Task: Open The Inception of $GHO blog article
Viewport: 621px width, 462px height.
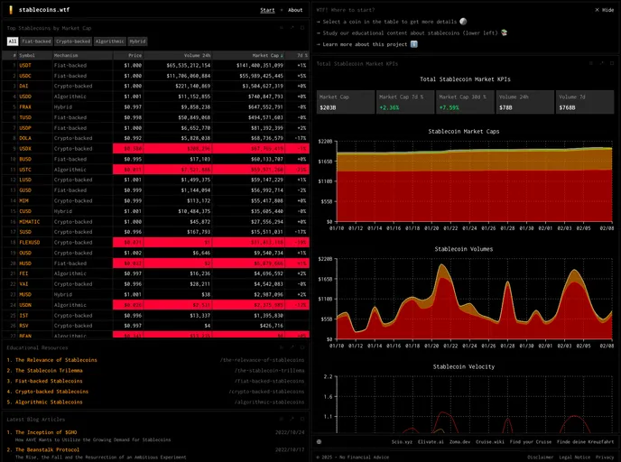Action: (x=46, y=432)
